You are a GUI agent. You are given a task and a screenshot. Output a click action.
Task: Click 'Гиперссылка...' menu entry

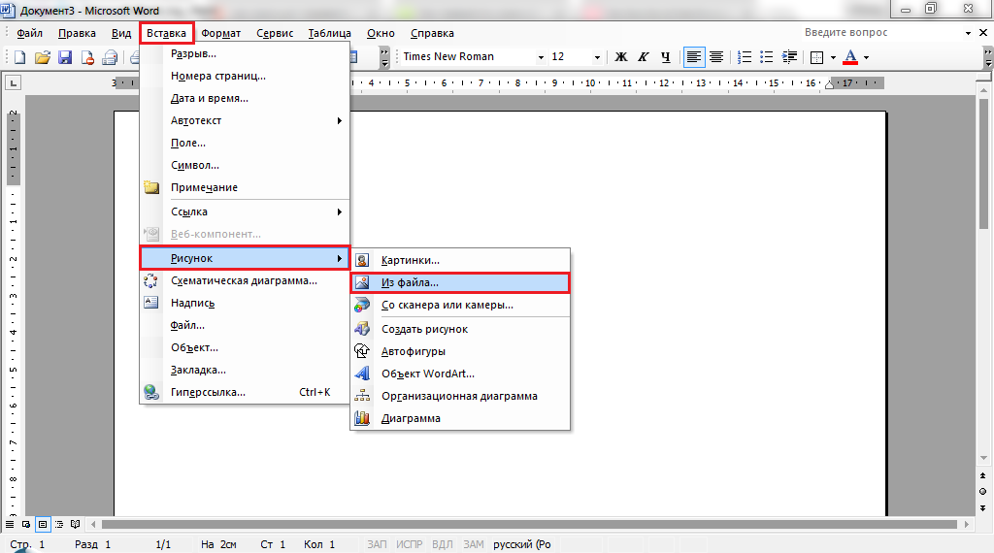pos(208,392)
